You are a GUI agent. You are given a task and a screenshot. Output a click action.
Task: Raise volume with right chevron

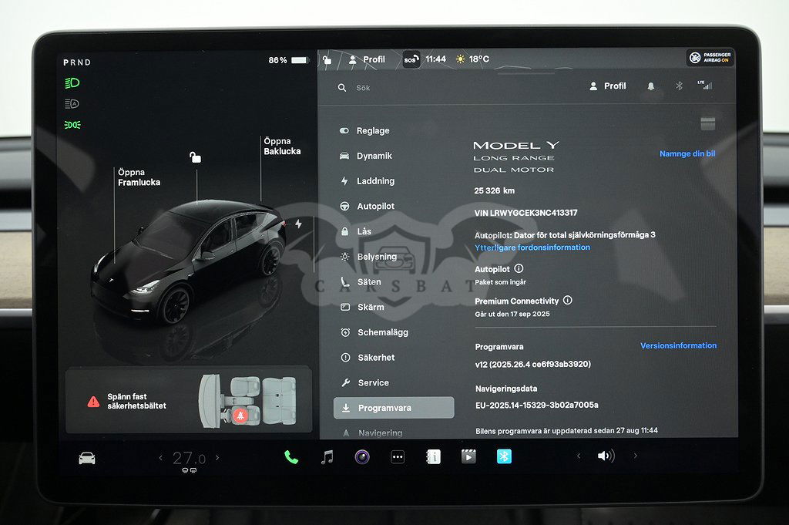(x=635, y=456)
